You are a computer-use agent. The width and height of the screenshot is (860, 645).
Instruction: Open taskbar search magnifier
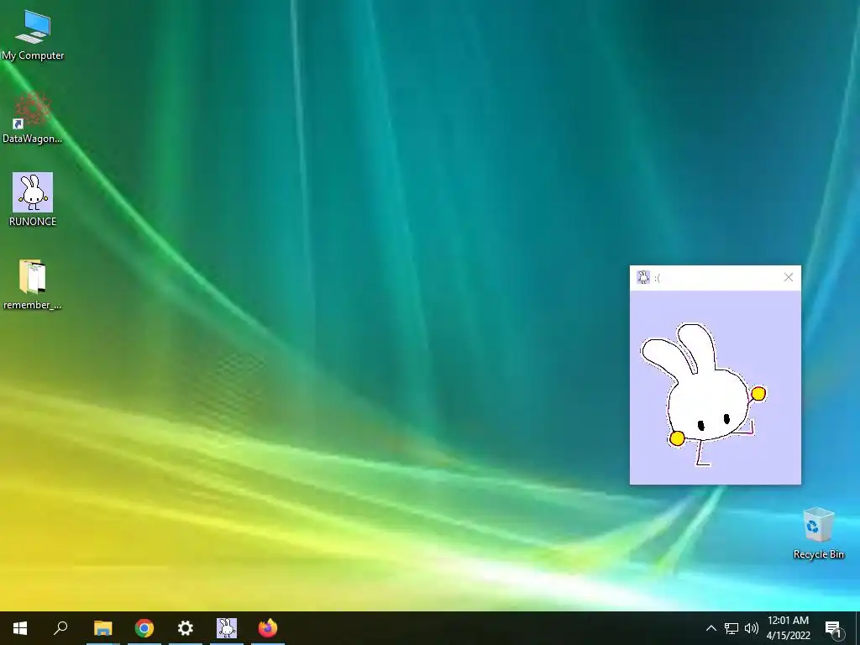coord(60,628)
